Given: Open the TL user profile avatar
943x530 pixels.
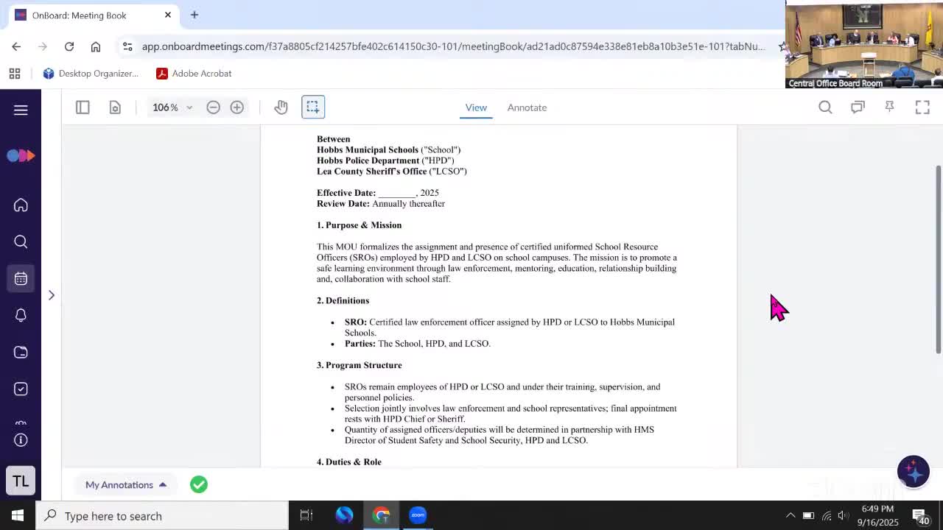Looking at the screenshot, I should (21, 481).
